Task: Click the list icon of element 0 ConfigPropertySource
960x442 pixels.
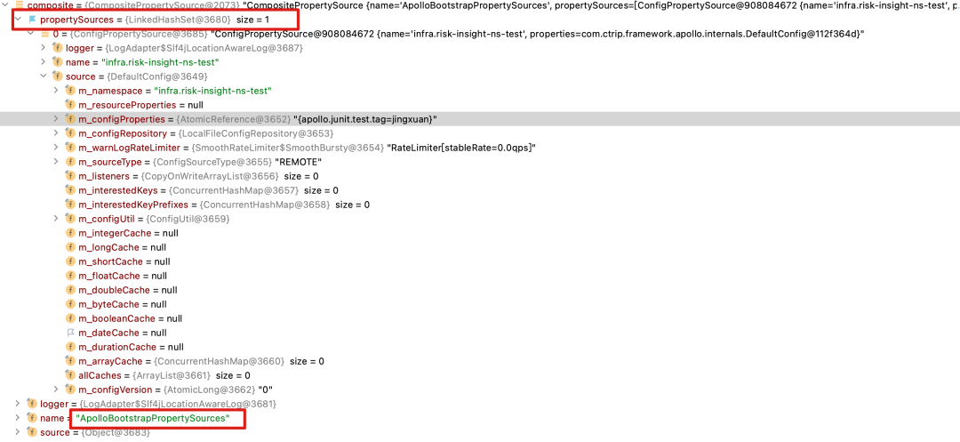Action: click(x=44, y=34)
